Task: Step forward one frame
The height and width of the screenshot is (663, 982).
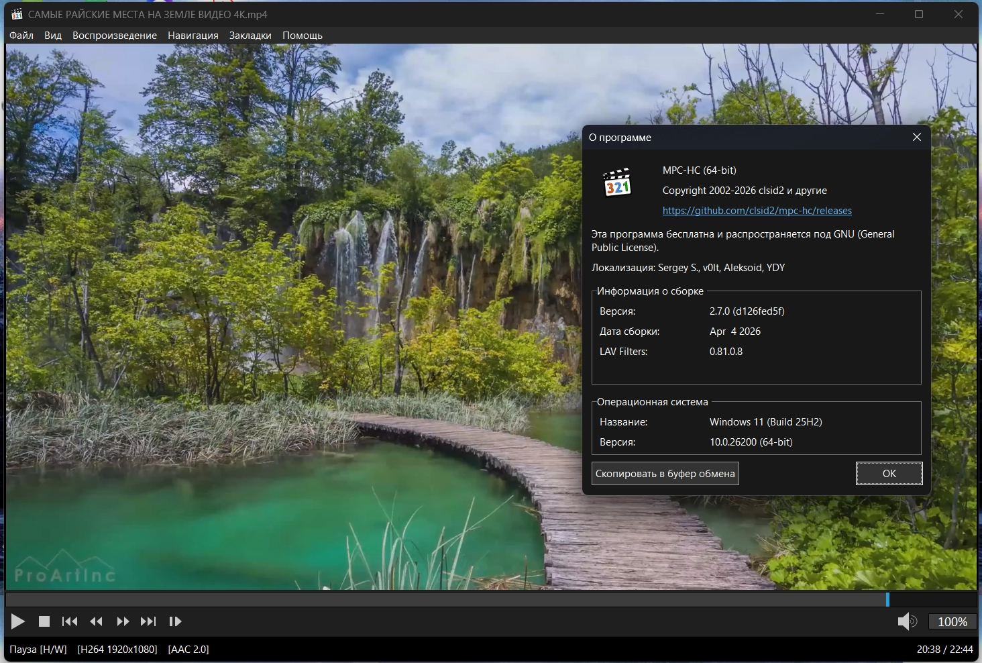Action: [x=175, y=621]
